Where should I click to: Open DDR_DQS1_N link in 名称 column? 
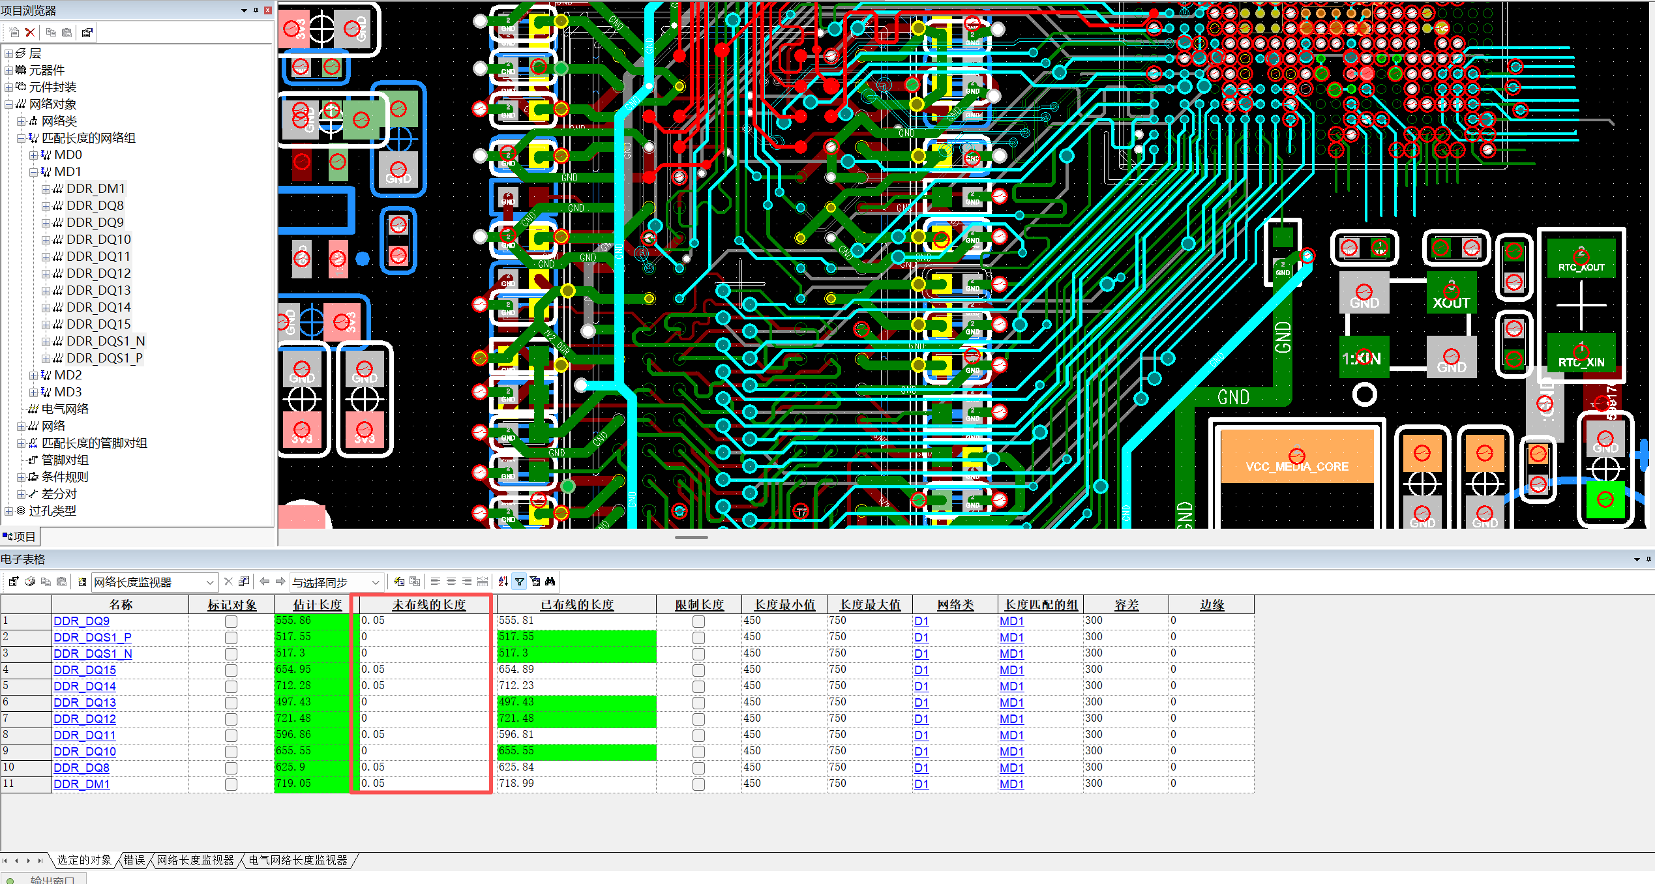pyautogui.click(x=93, y=654)
